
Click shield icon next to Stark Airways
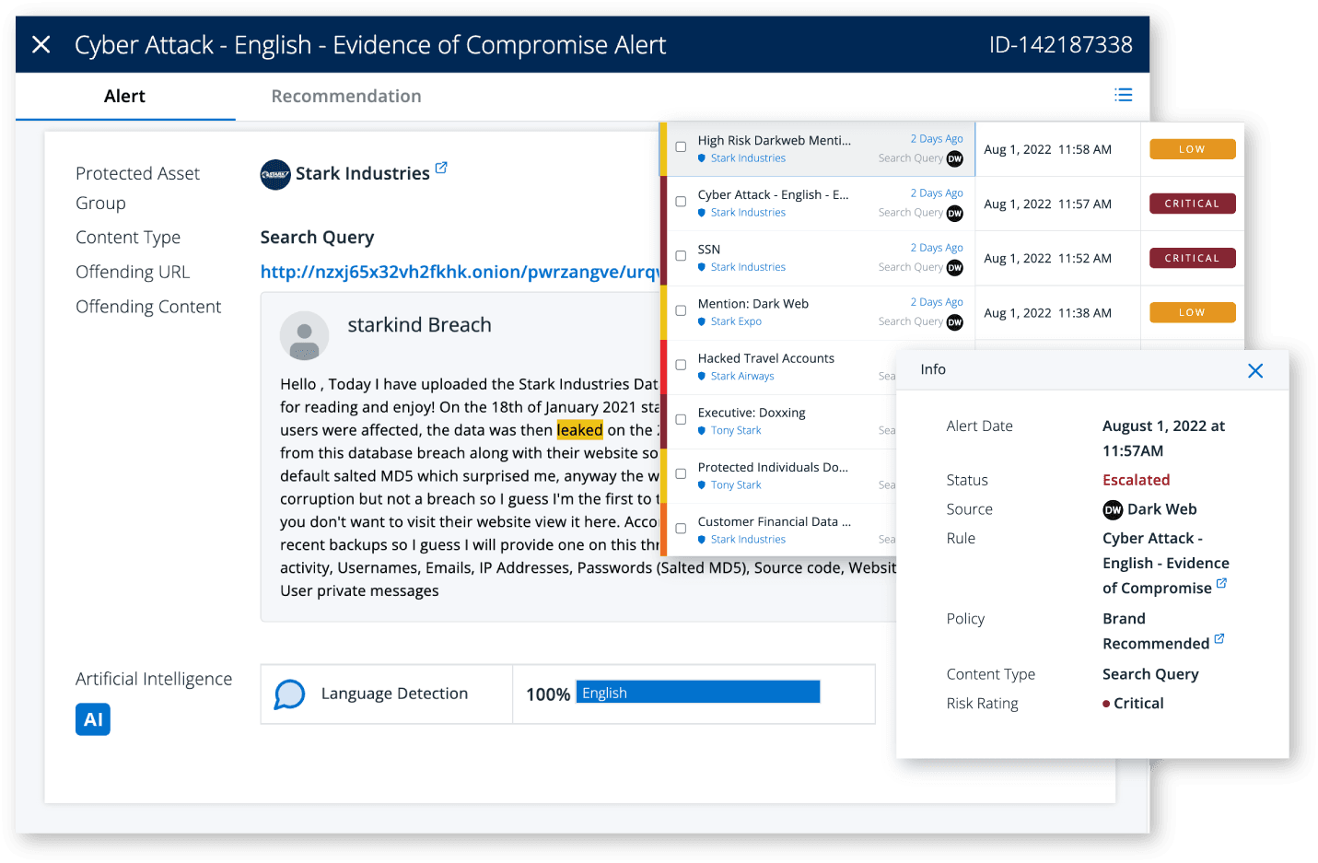tap(702, 376)
